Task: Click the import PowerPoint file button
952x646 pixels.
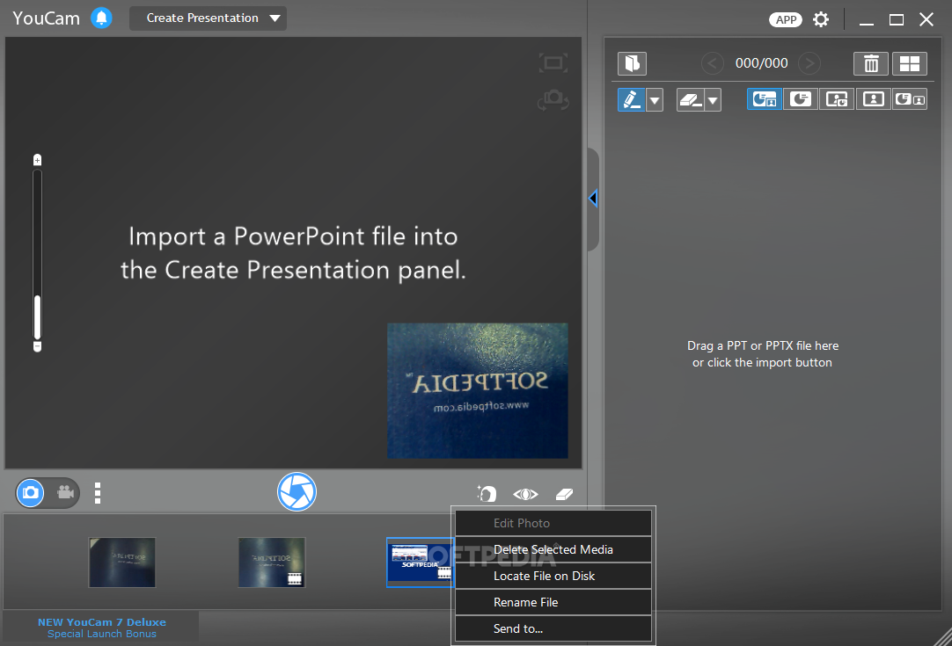Action: click(x=632, y=63)
